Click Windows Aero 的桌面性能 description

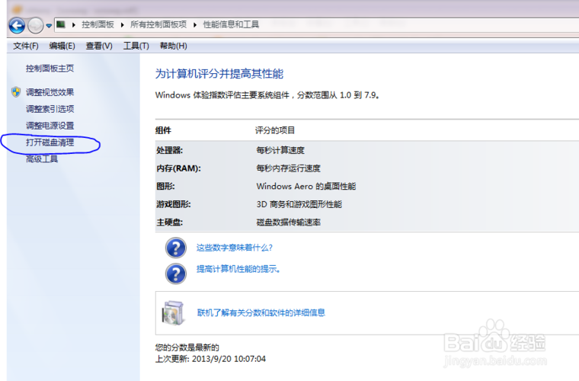pyautogui.click(x=306, y=186)
